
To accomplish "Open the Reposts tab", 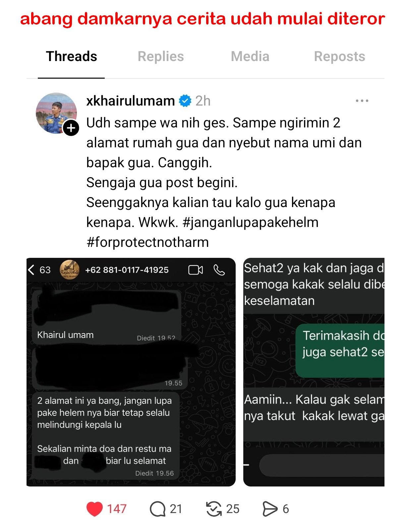I will pyautogui.click(x=339, y=56).
